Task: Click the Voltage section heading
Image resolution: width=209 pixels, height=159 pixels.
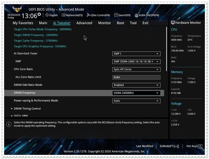Action: pyautogui.click(x=176, y=104)
